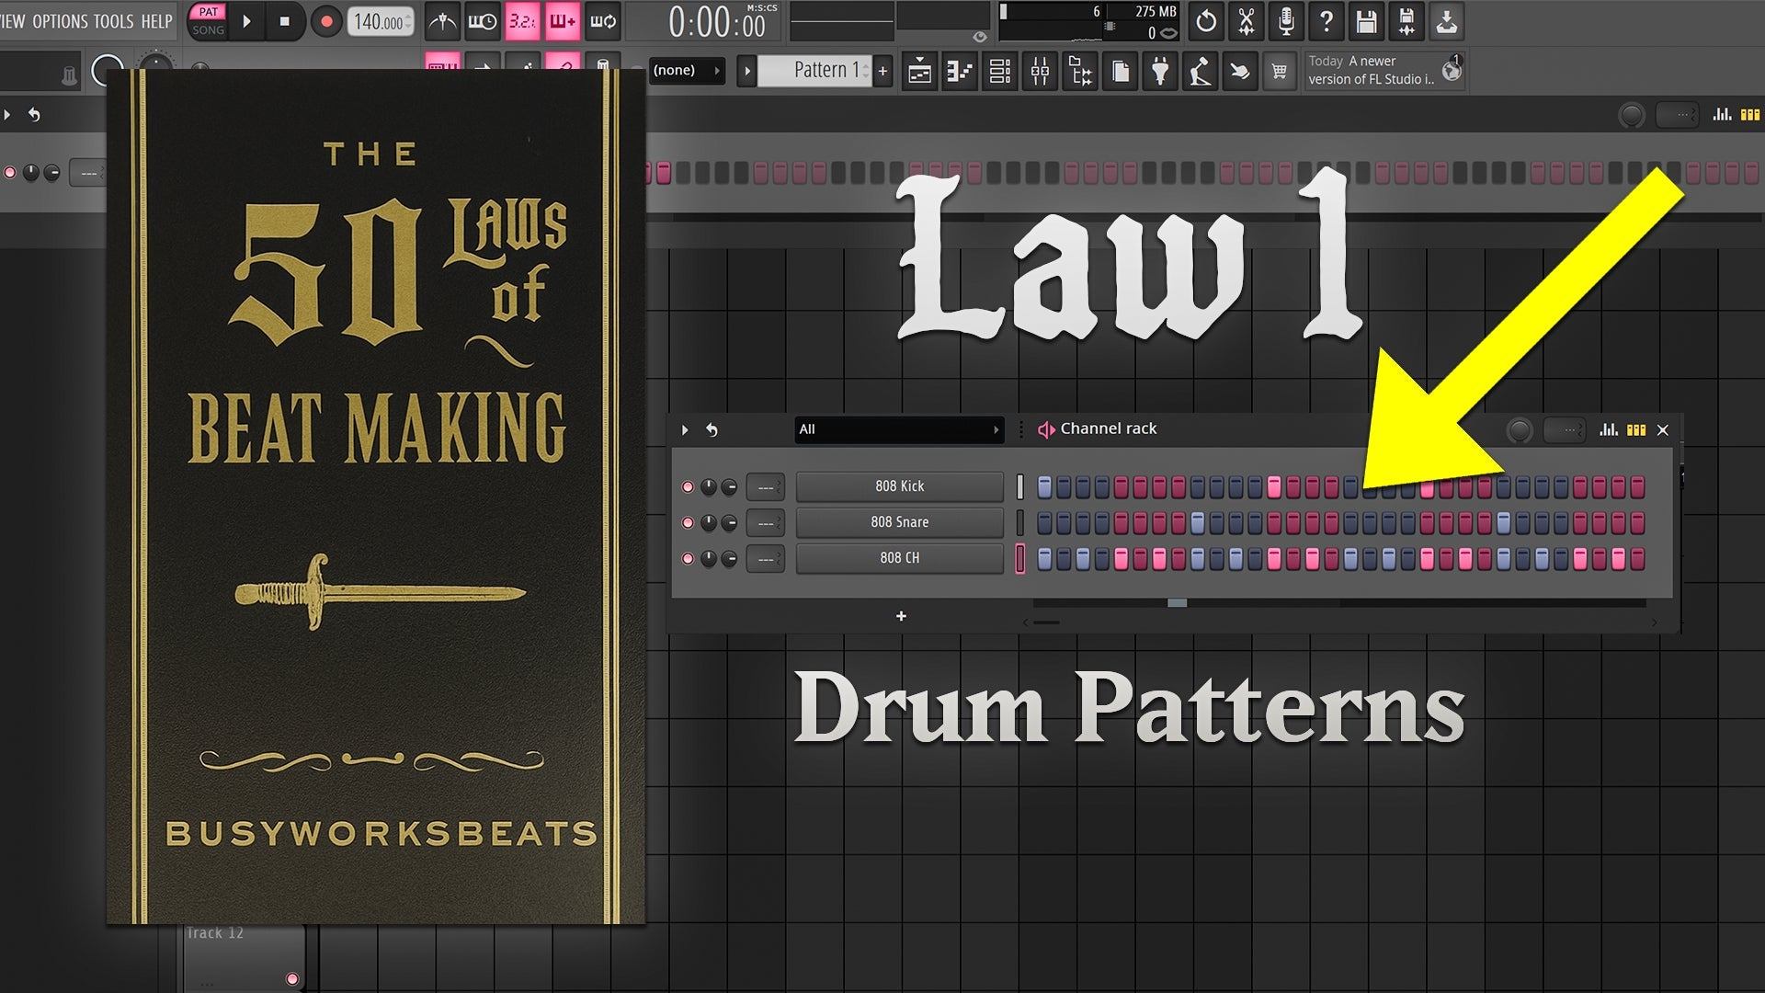Image resolution: width=1765 pixels, height=993 pixels.
Task: Open the Piano roll icon
Action: point(959,71)
